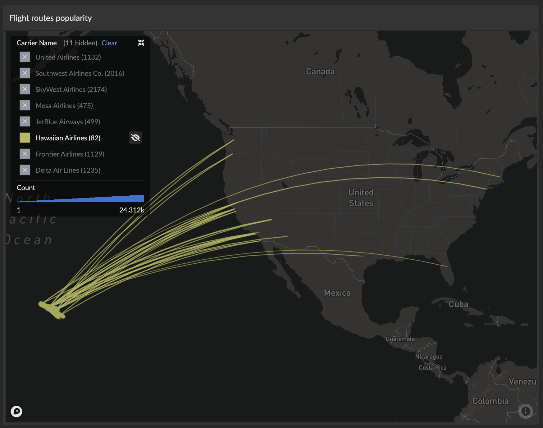Viewport: 543px width, 428px height.
Task: Click the X box for Mesa Airlines
Action: 25,106
